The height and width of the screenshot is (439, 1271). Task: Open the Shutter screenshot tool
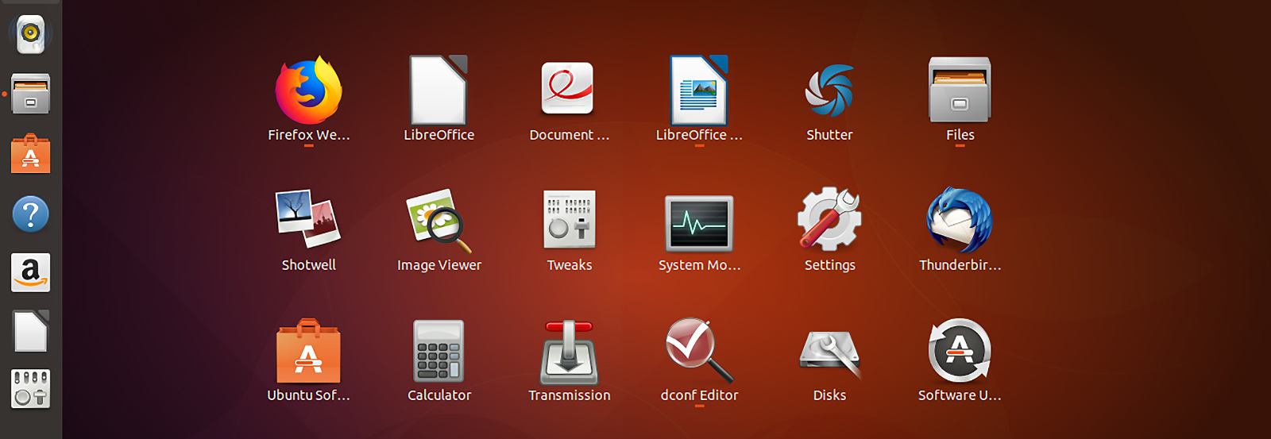click(x=829, y=90)
